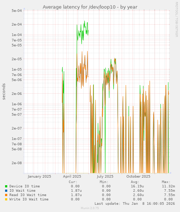Select the 'Write IO Wait time' legend label
Image resolution: width=180 pixels, height=212 pixels.
pyautogui.click(x=29, y=199)
